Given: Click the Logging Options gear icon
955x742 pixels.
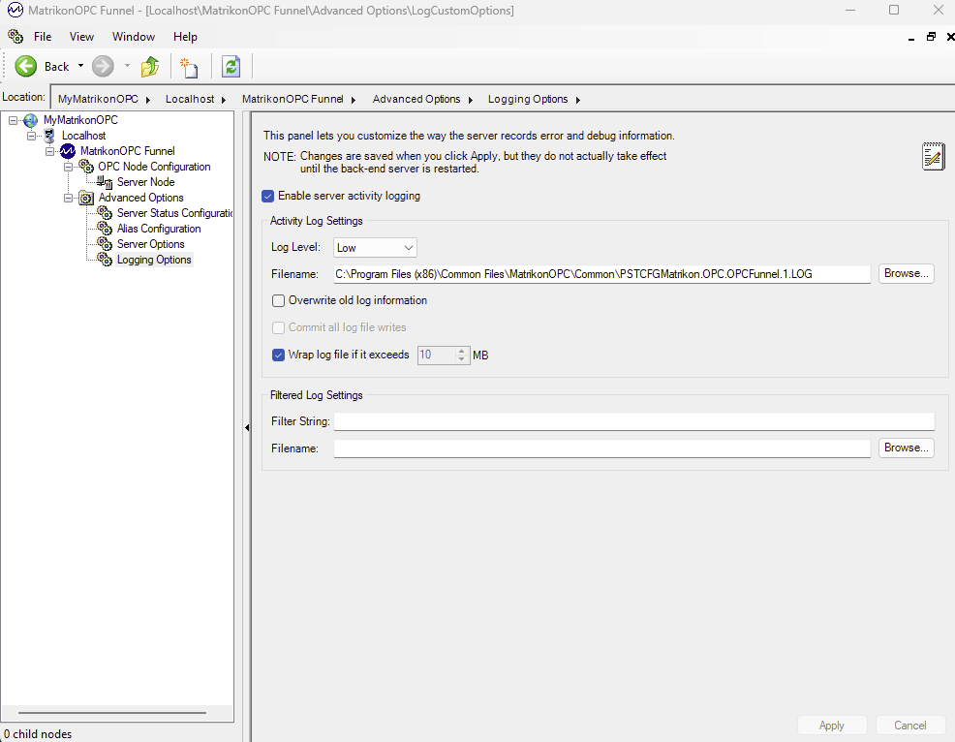Looking at the screenshot, I should tap(105, 260).
